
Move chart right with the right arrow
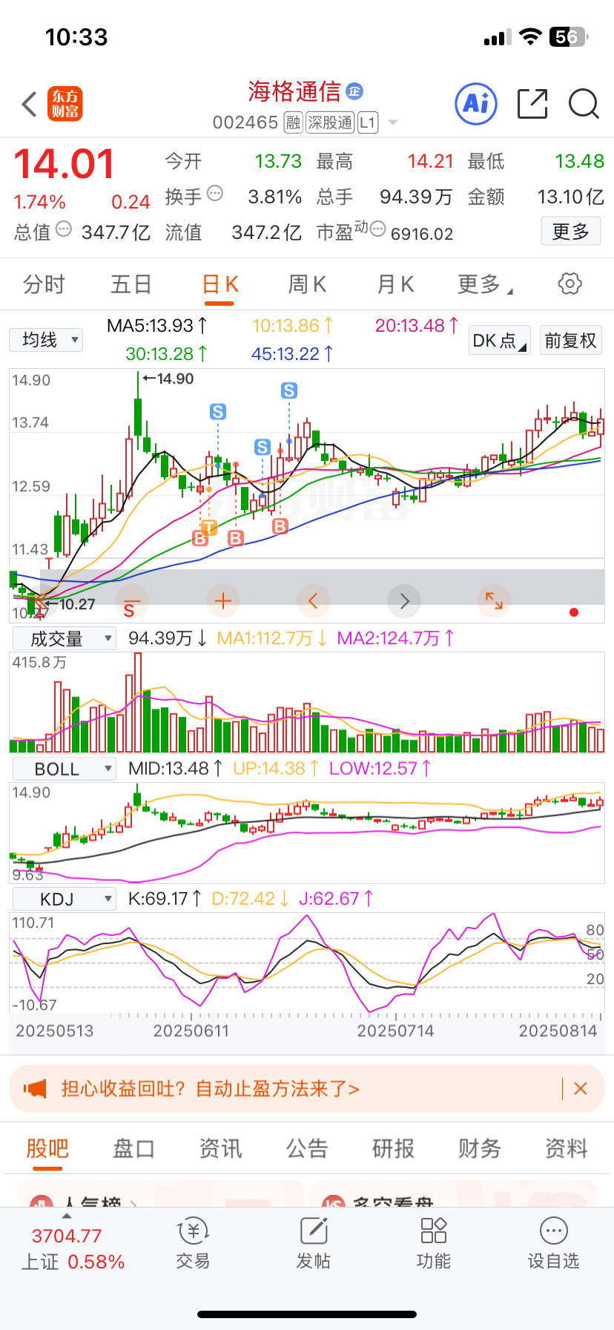[404, 600]
